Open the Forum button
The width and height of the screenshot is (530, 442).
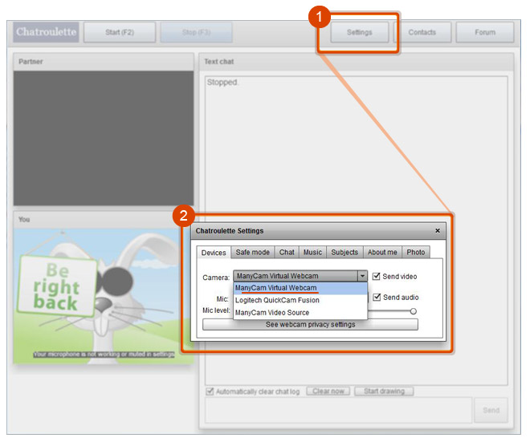coord(485,32)
